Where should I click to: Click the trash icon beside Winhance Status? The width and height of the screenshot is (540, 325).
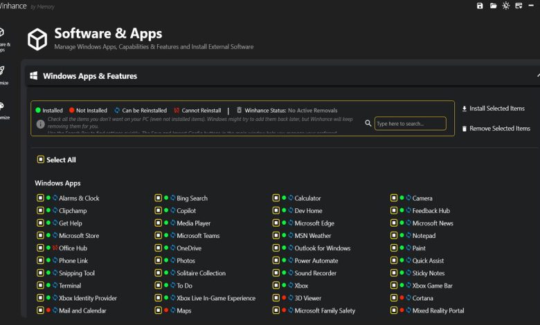tap(239, 110)
